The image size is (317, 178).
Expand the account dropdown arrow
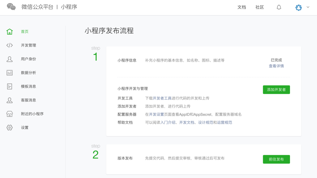point(308,7)
